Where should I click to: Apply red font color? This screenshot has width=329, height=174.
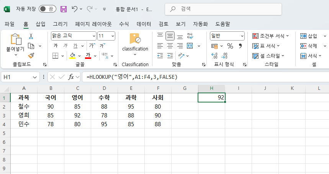click(88, 56)
